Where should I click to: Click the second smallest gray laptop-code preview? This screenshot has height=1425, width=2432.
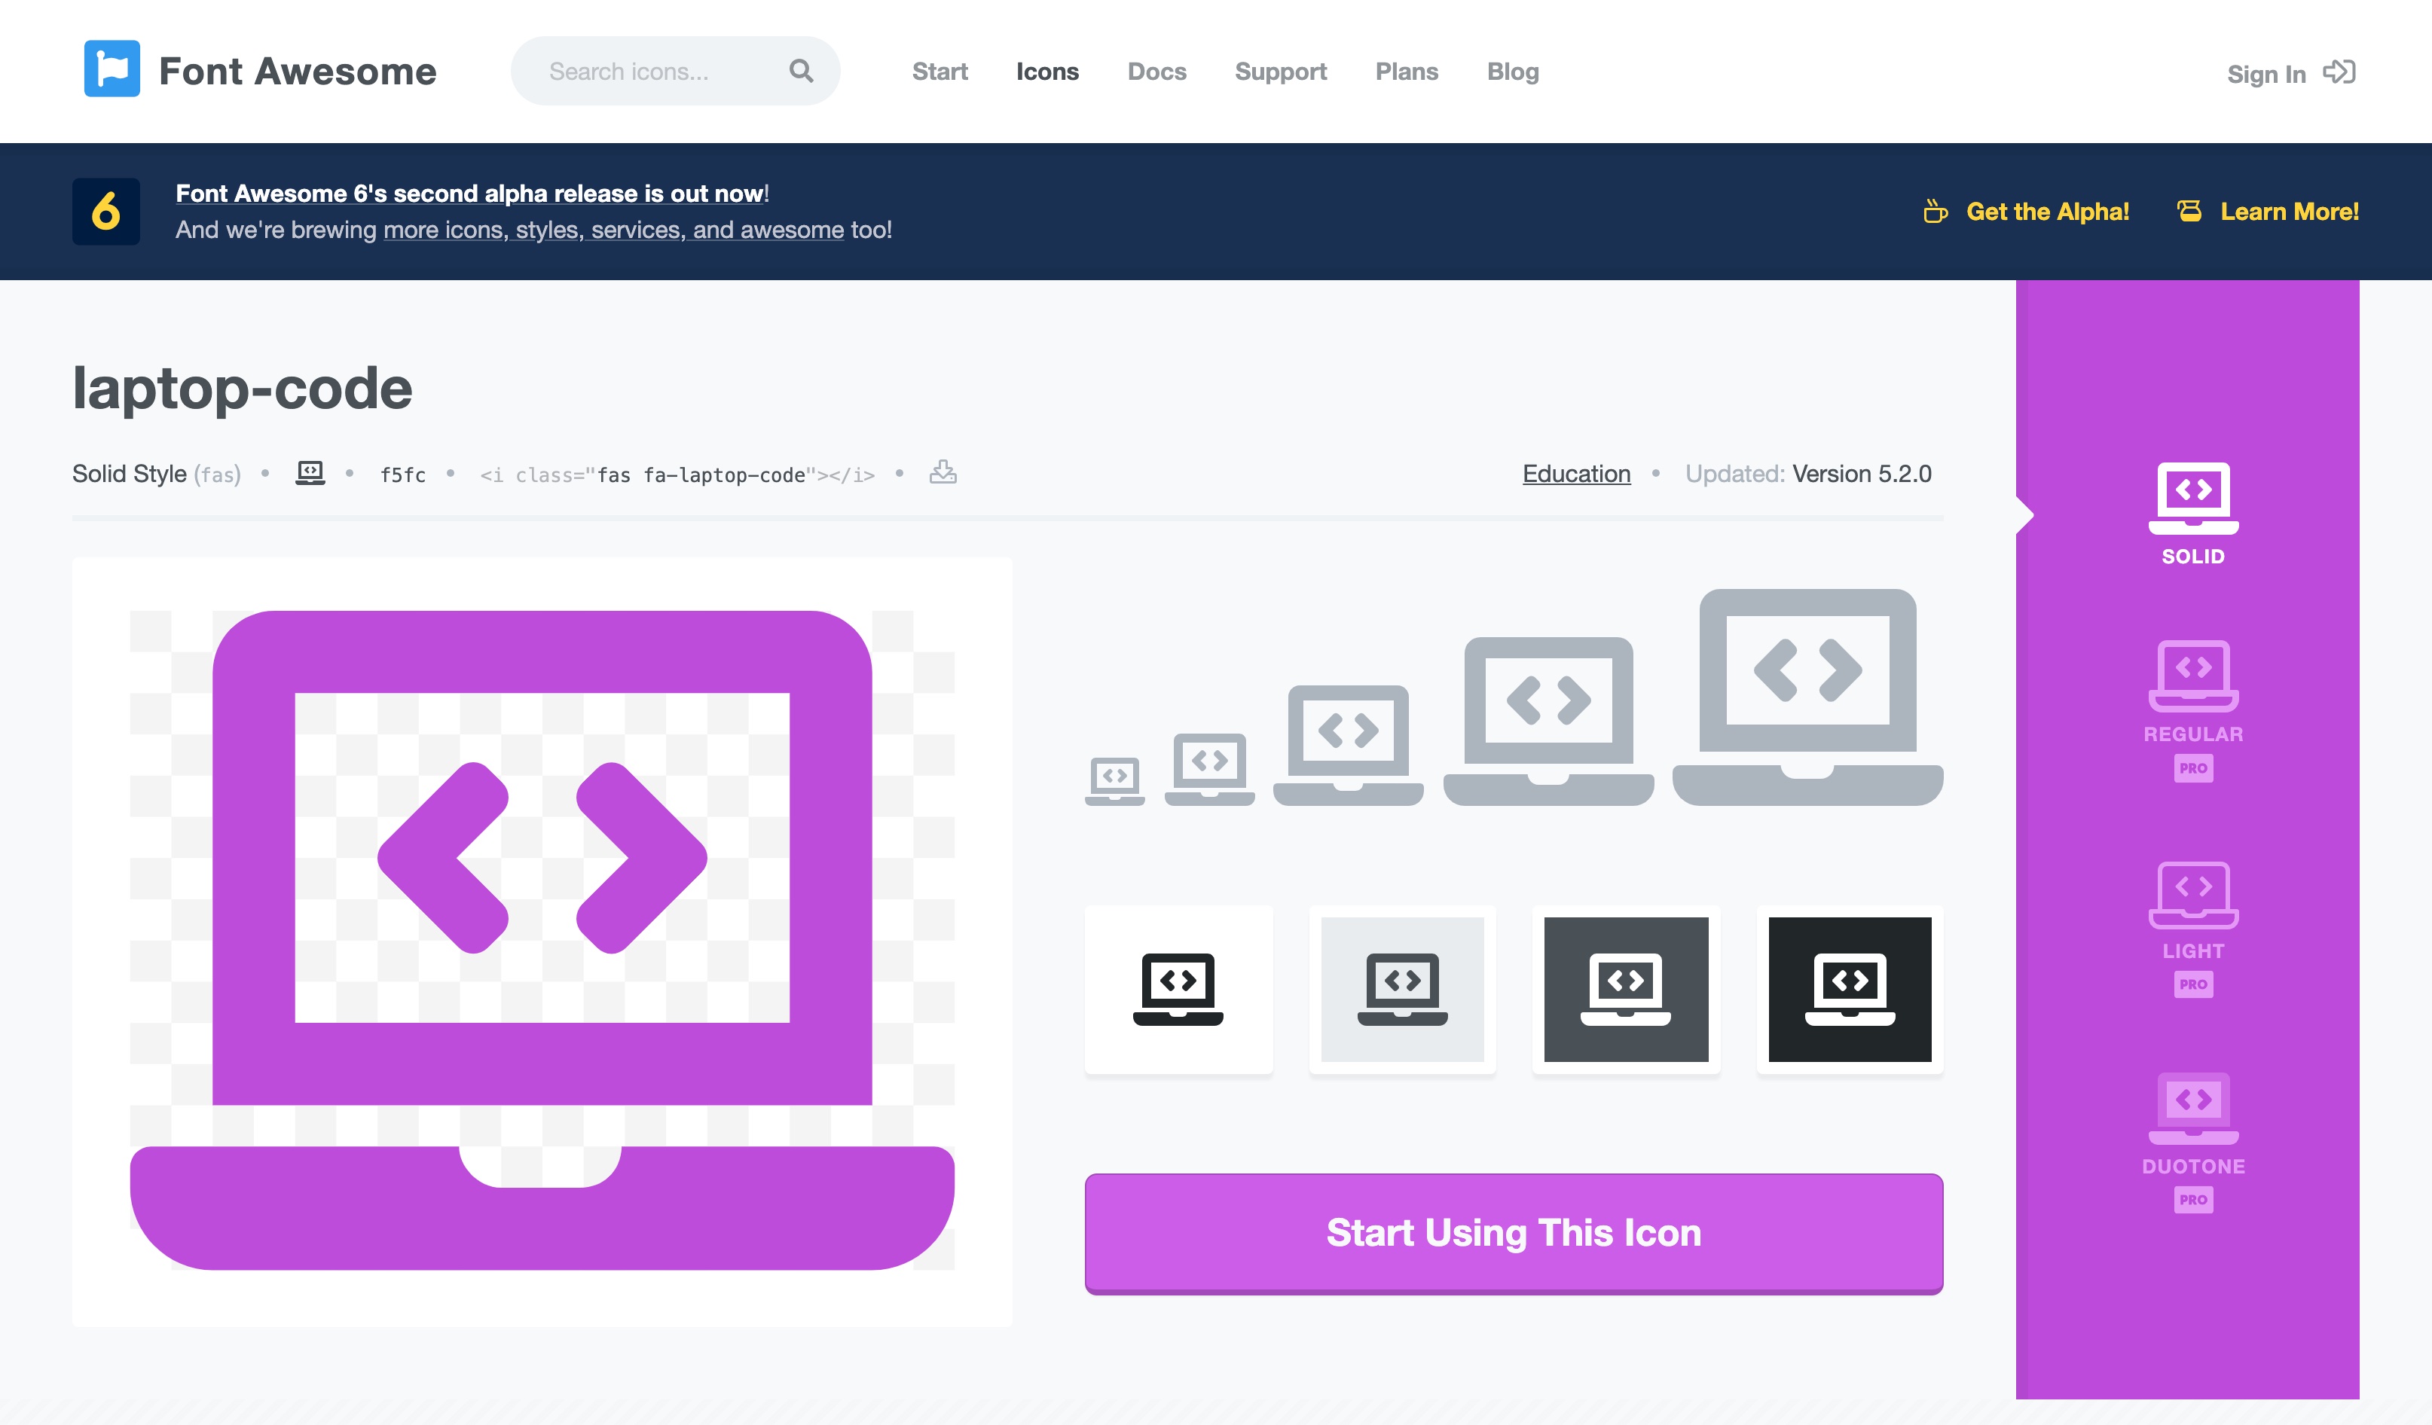1209,770
